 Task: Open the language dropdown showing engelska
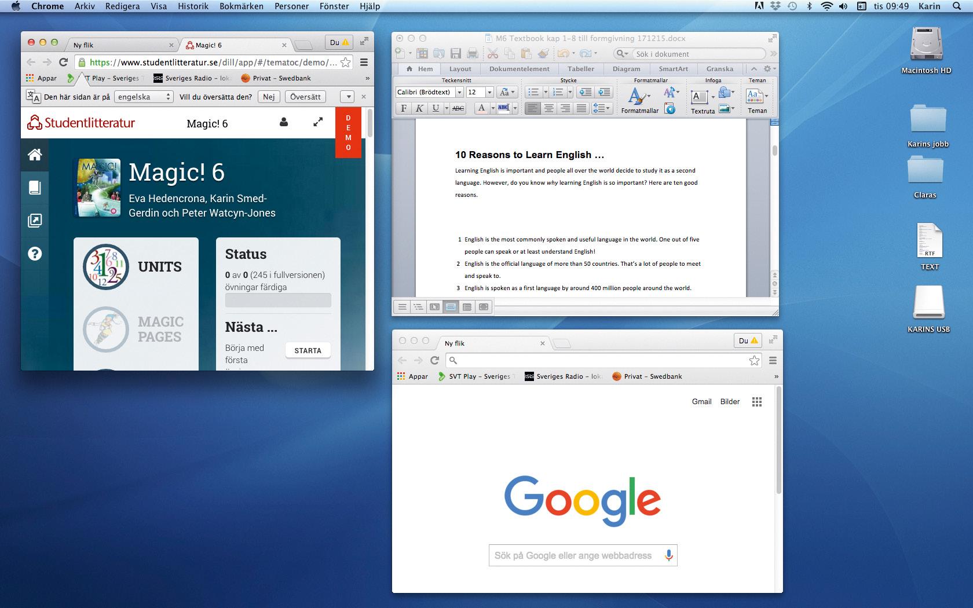pyautogui.click(x=144, y=97)
